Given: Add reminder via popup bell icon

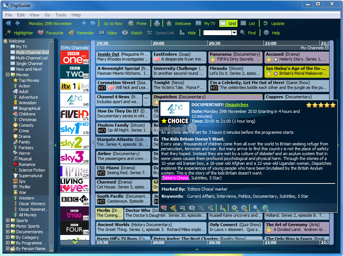Looking at the screenshot, I should [x=174, y=208].
